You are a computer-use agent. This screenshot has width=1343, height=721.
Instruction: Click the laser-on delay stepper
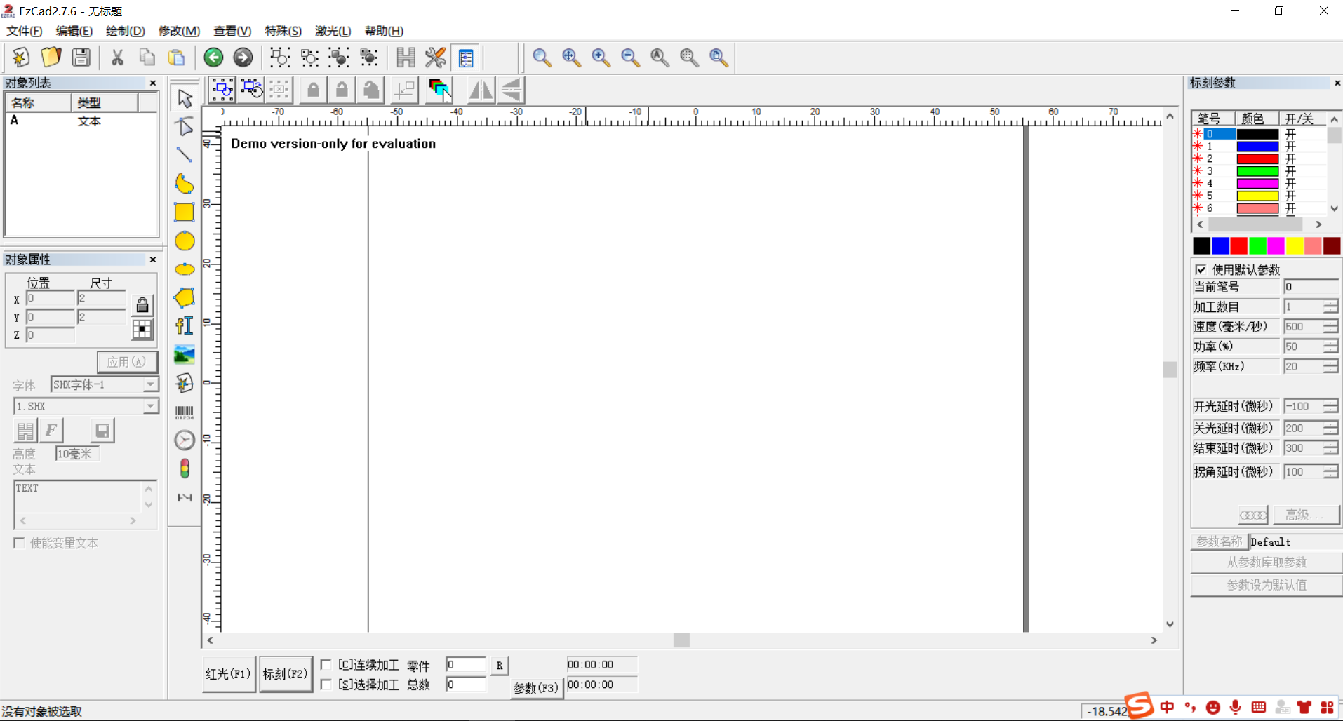point(1330,406)
